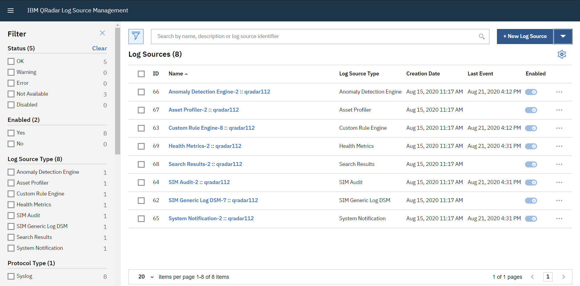Clear the Status filters
This screenshot has width=580, height=286.
coord(99,48)
